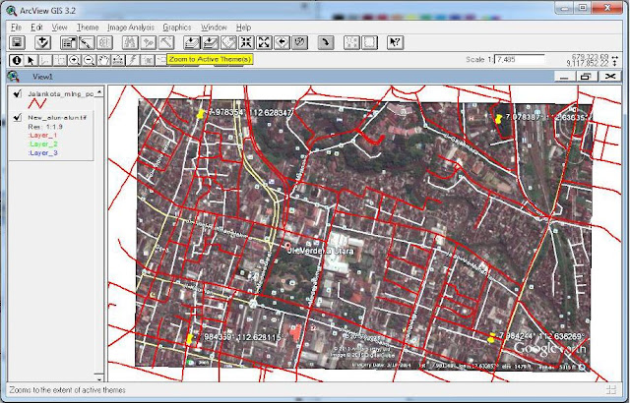Open Theme Properties from the toolbar
This screenshot has height=403, width=630.
[69, 42]
